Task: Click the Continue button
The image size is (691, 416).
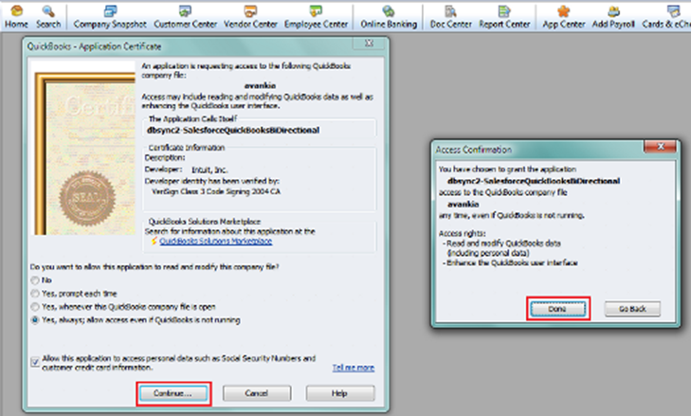Action: click(174, 392)
